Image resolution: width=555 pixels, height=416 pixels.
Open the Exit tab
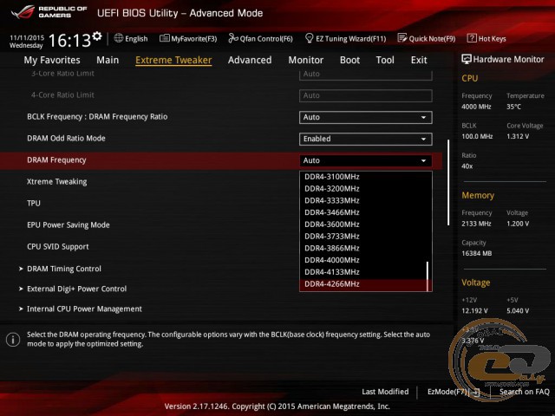coord(419,60)
